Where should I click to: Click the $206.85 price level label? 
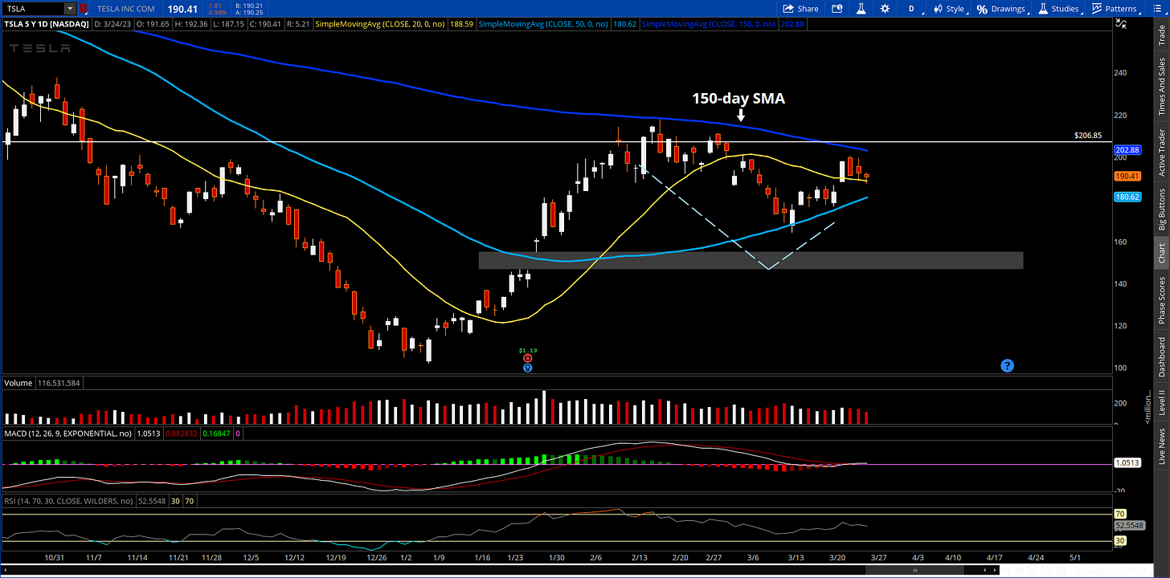coord(1086,136)
